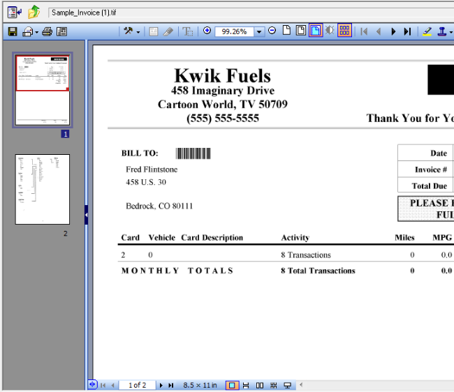
Task: Click the 'Miles' column header
Action: click(x=404, y=238)
